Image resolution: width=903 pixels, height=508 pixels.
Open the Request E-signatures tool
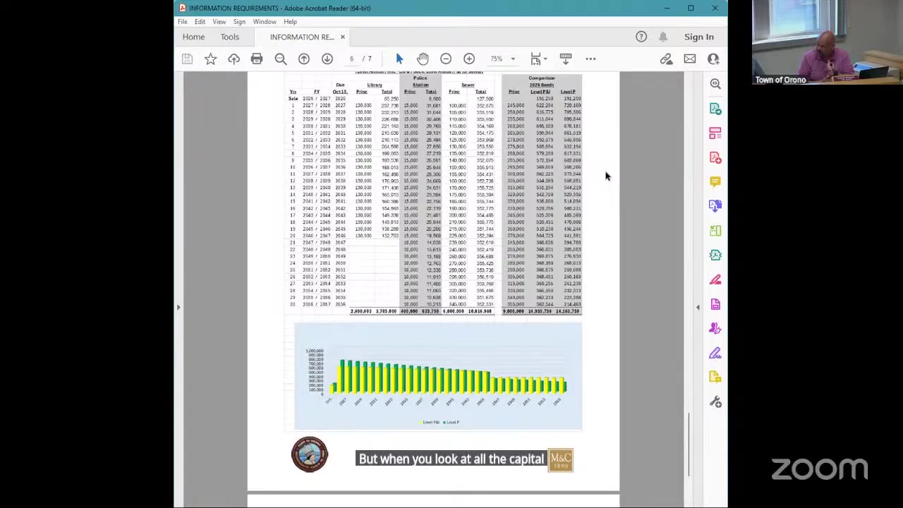pos(715,329)
